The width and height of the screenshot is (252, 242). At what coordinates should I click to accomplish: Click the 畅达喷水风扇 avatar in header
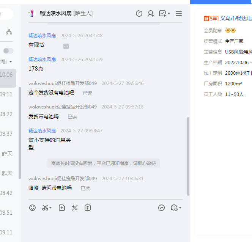pos(31,14)
